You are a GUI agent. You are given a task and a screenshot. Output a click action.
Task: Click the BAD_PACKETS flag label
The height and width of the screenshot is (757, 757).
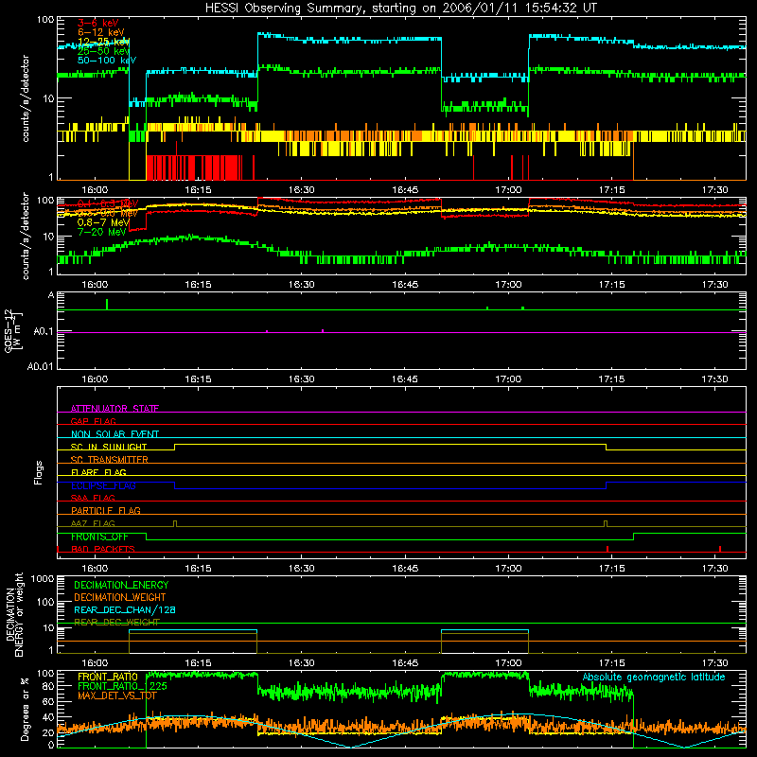tap(103, 549)
